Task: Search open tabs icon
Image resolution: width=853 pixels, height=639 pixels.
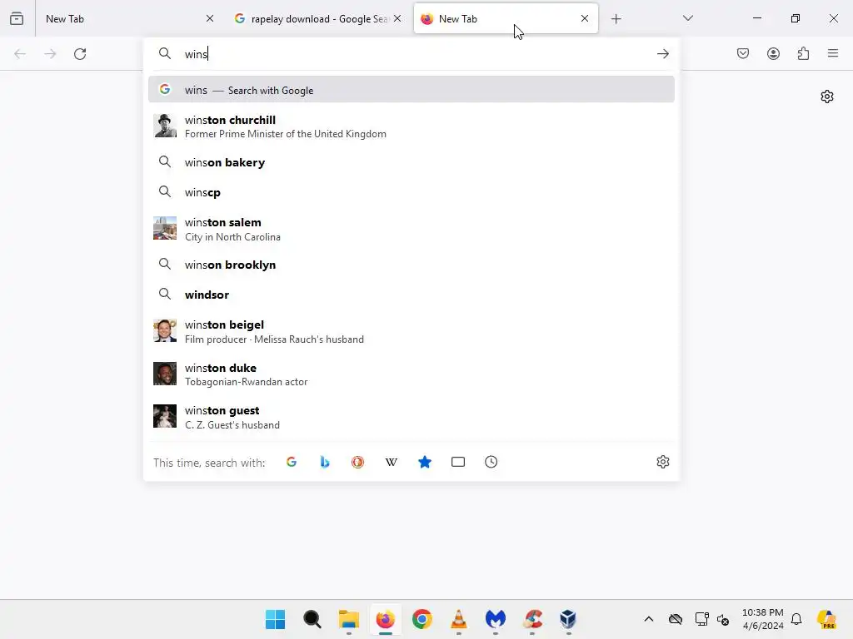Action: (x=458, y=462)
